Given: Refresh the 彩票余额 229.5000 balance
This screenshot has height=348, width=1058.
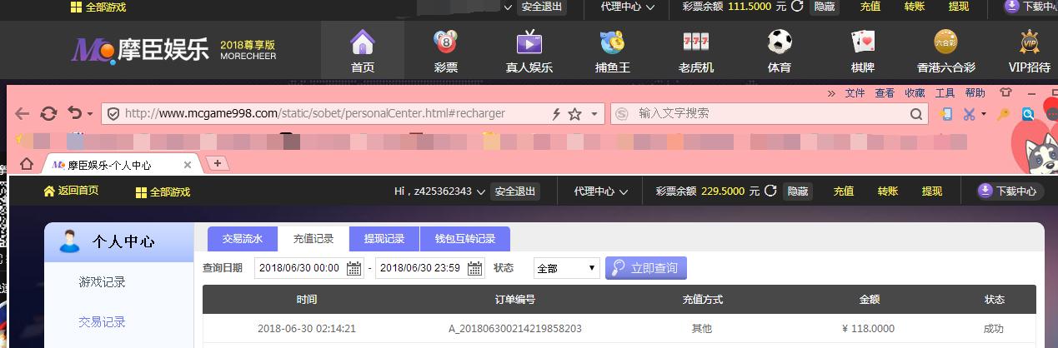Looking at the screenshot, I should tap(770, 191).
